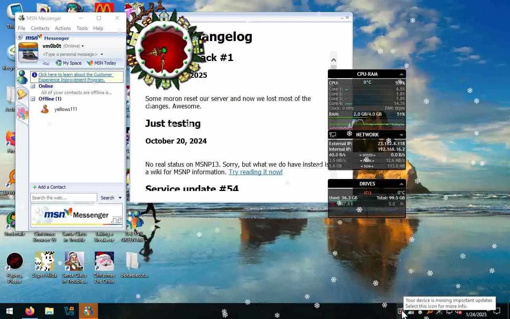This screenshot has width=510, height=319.
Task: Open the Contacts menu
Action: [40, 28]
